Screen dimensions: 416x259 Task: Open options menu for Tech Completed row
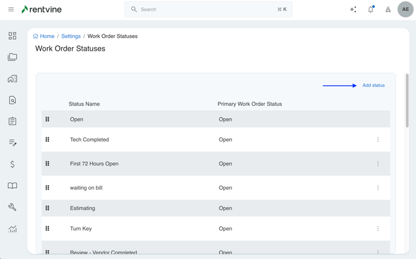tap(378, 139)
